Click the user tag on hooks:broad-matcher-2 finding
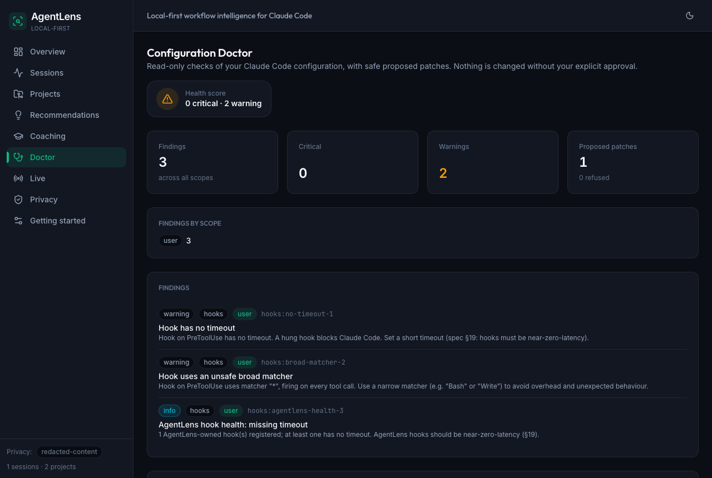Image resolution: width=712 pixels, height=478 pixels. tap(245, 362)
